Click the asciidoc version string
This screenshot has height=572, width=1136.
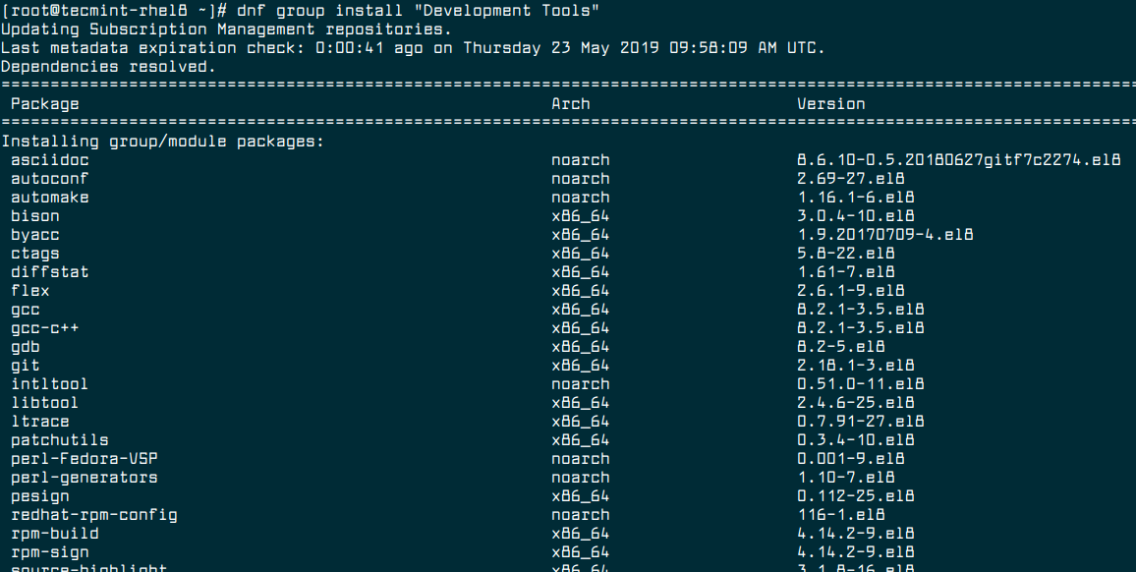point(958,160)
